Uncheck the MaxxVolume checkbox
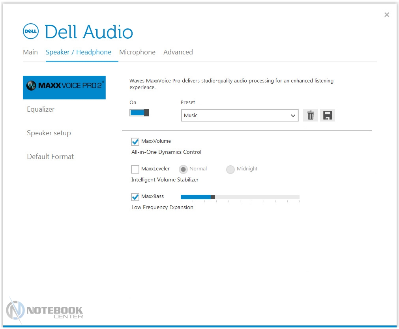399x329 pixels. coord(135,142)
